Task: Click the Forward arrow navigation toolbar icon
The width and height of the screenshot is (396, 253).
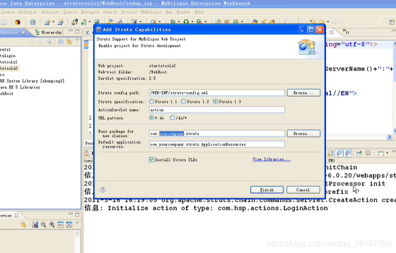Action: [x=335, y=22]
